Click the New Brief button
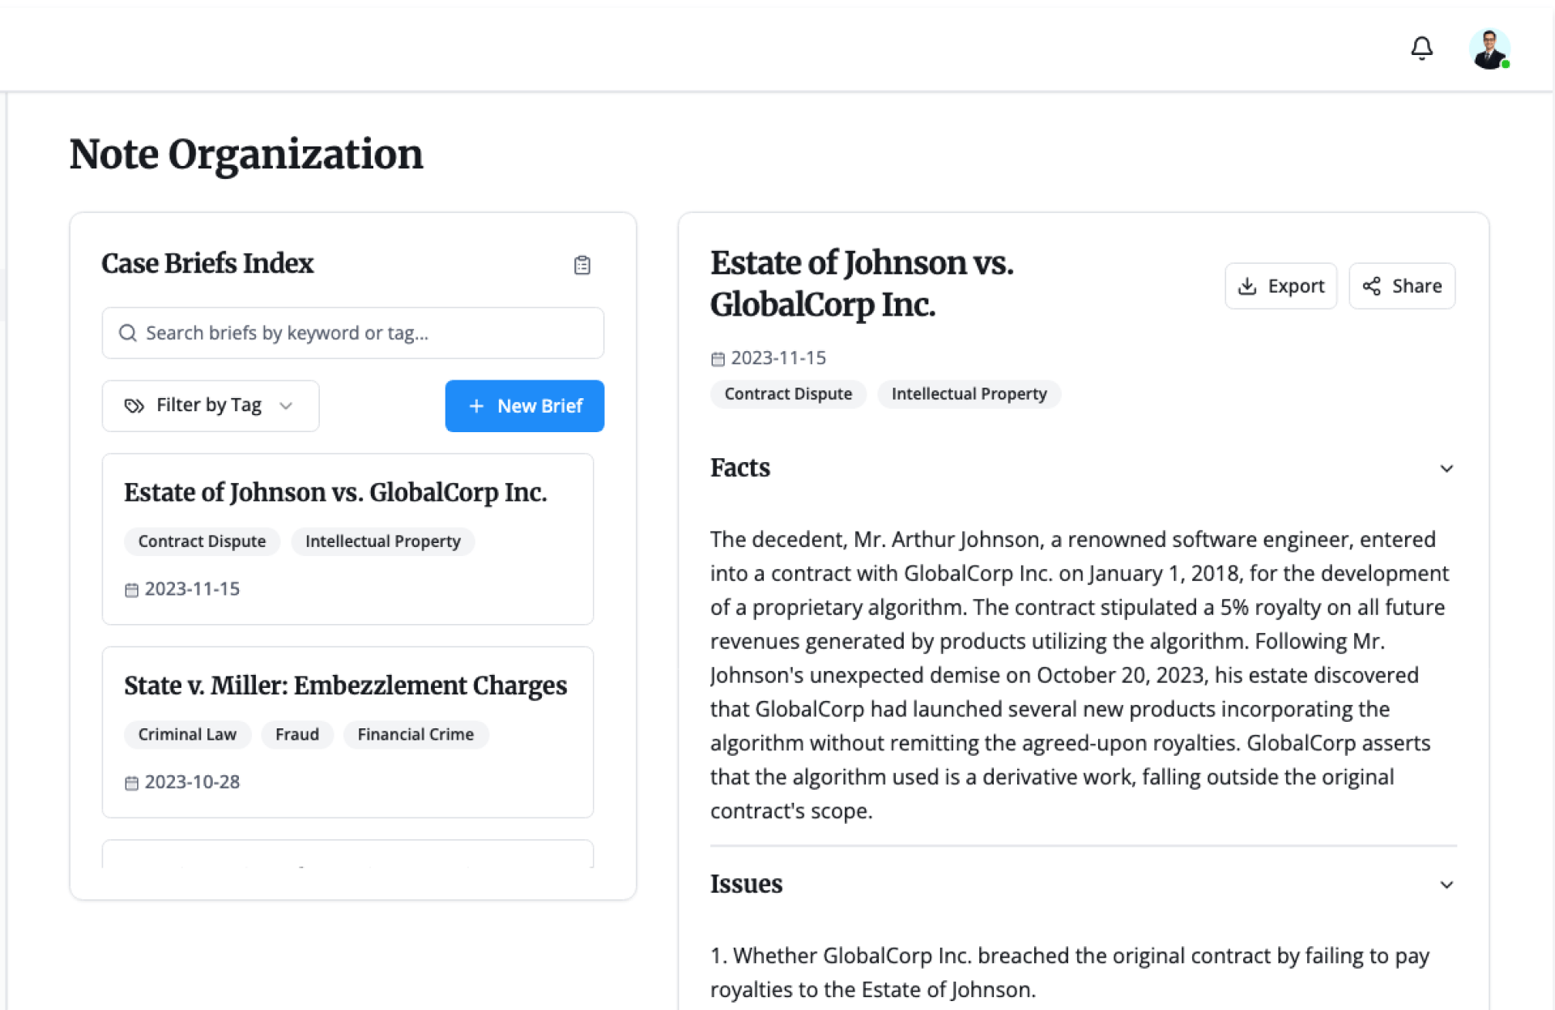 coord(524,405)
